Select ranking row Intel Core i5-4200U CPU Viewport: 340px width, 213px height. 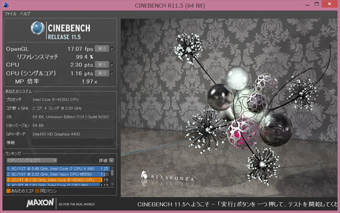tap(58, 180)
